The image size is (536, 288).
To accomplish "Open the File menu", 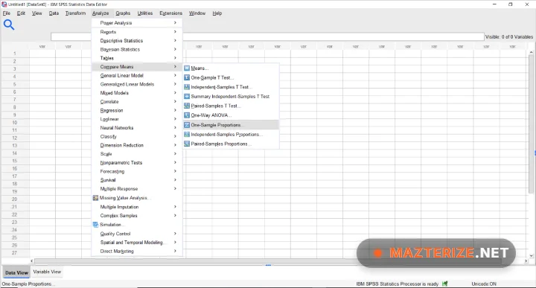I will pos(7,13).
